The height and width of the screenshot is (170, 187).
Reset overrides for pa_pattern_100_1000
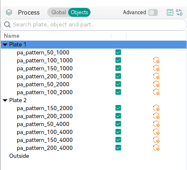156,60
